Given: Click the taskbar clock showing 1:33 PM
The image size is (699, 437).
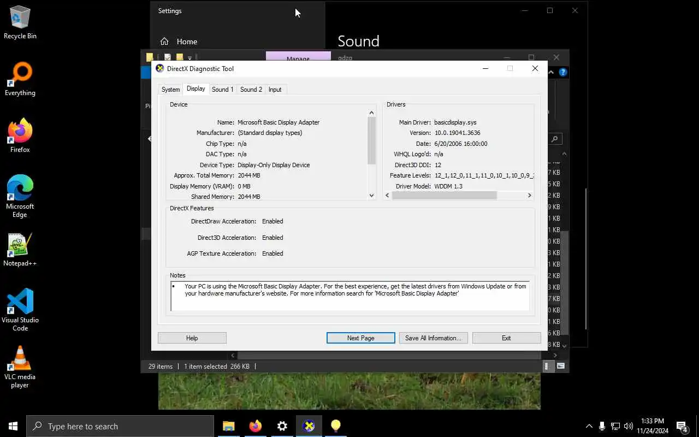Looking at the screenshot, I should pos(653,426).
